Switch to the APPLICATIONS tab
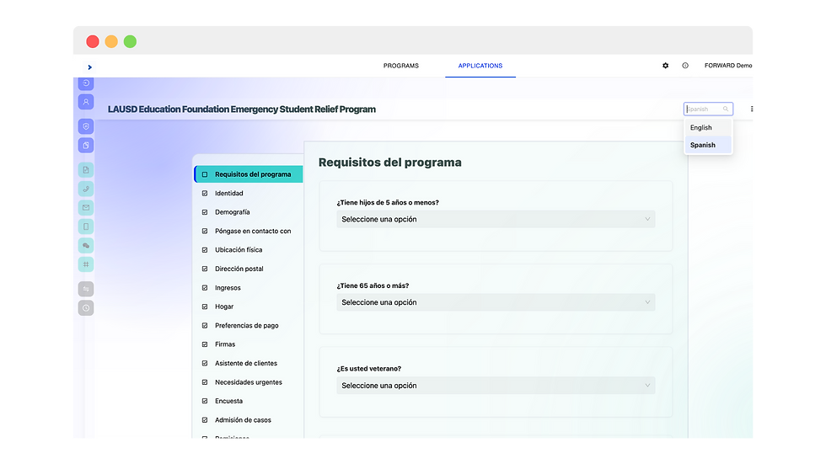826x464 pixels. [480, 66]
